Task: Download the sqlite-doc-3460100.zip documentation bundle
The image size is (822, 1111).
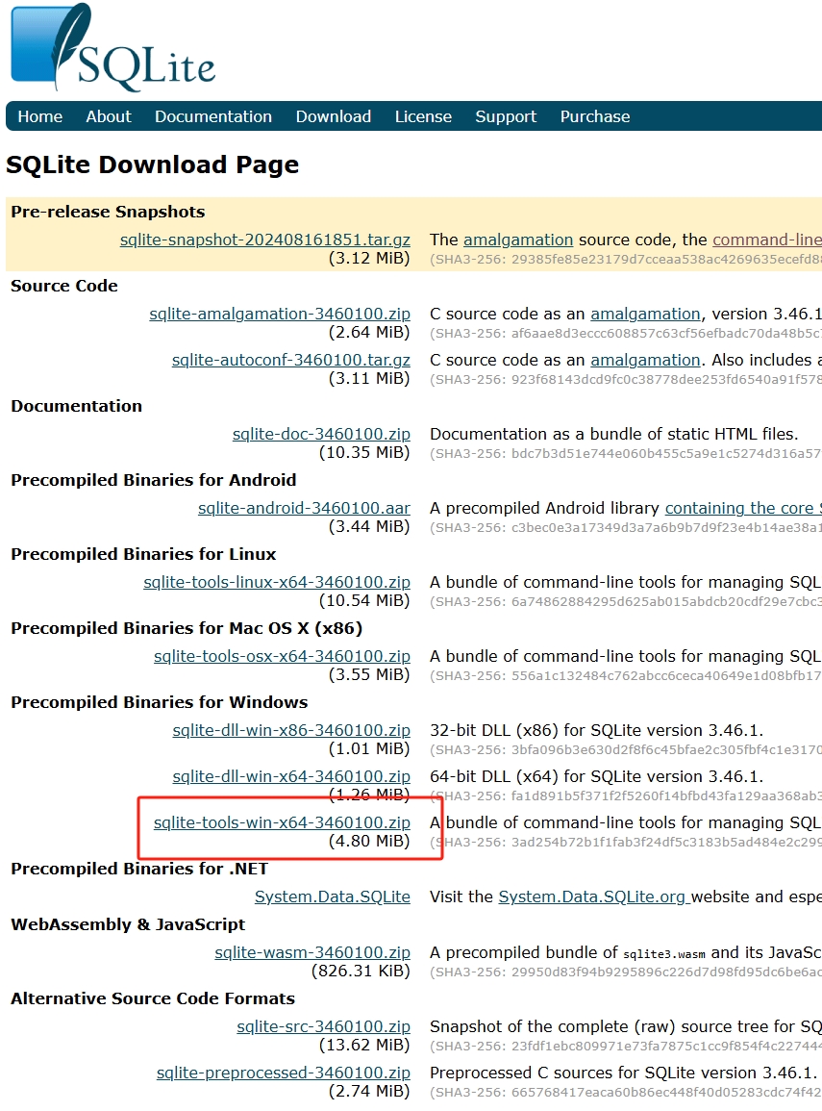Action: 321,434
